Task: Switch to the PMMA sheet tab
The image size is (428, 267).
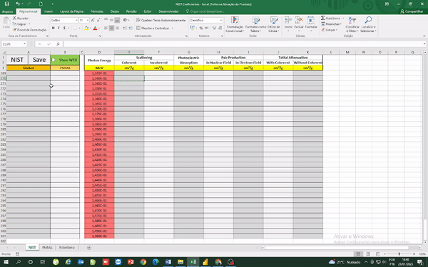Action: [x=47, y=247]
